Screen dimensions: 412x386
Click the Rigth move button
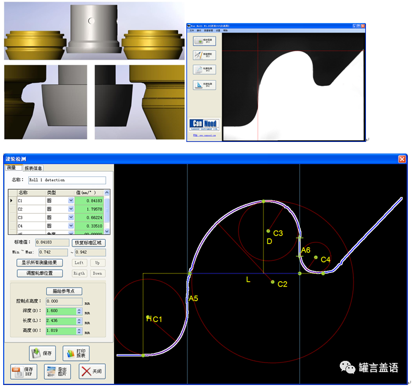(79, 273)
